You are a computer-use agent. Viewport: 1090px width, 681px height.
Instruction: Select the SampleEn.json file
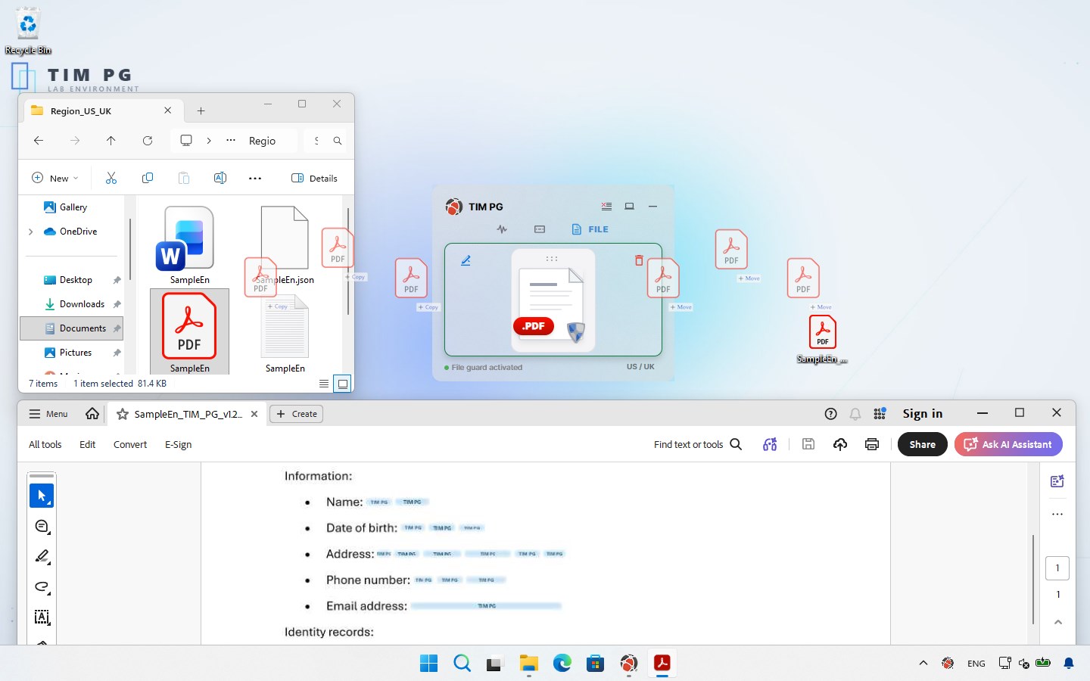[x=285, y=245]
